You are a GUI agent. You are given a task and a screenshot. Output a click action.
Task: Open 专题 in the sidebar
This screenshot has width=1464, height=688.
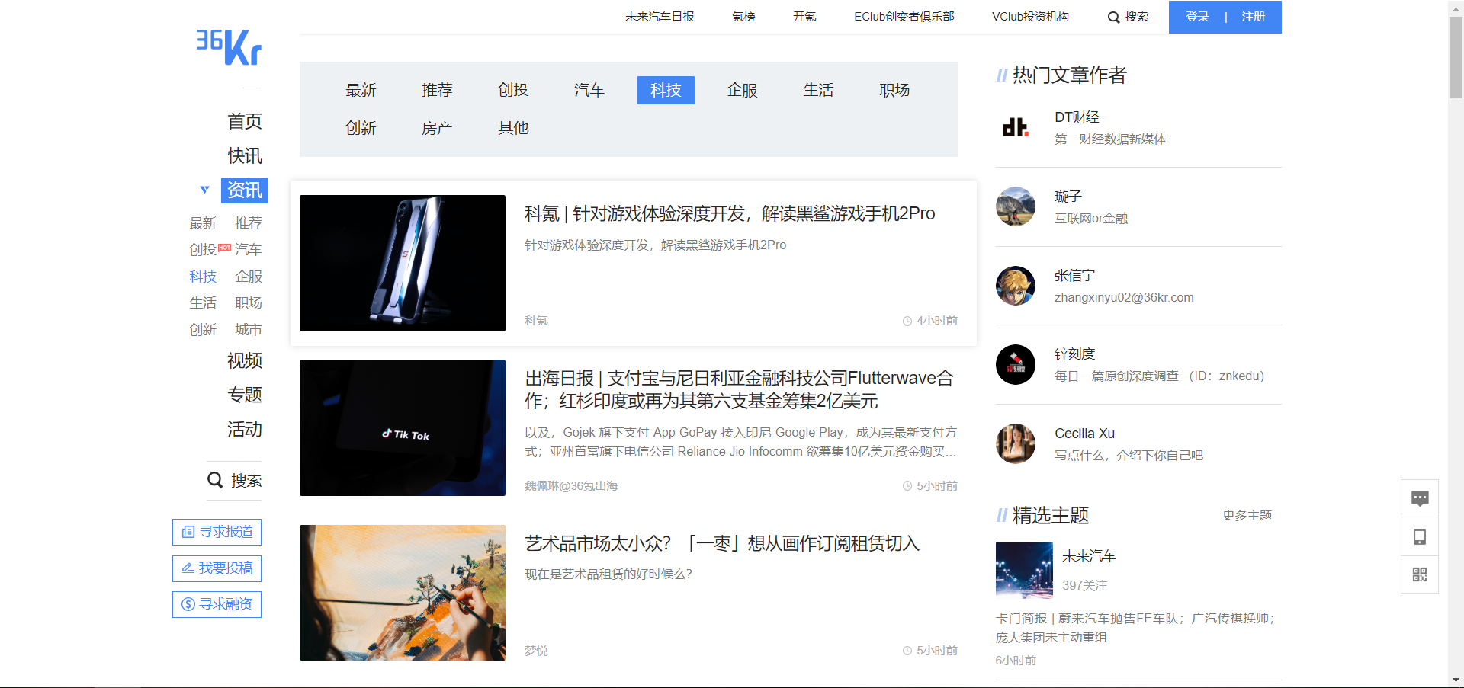click(244, 395)
